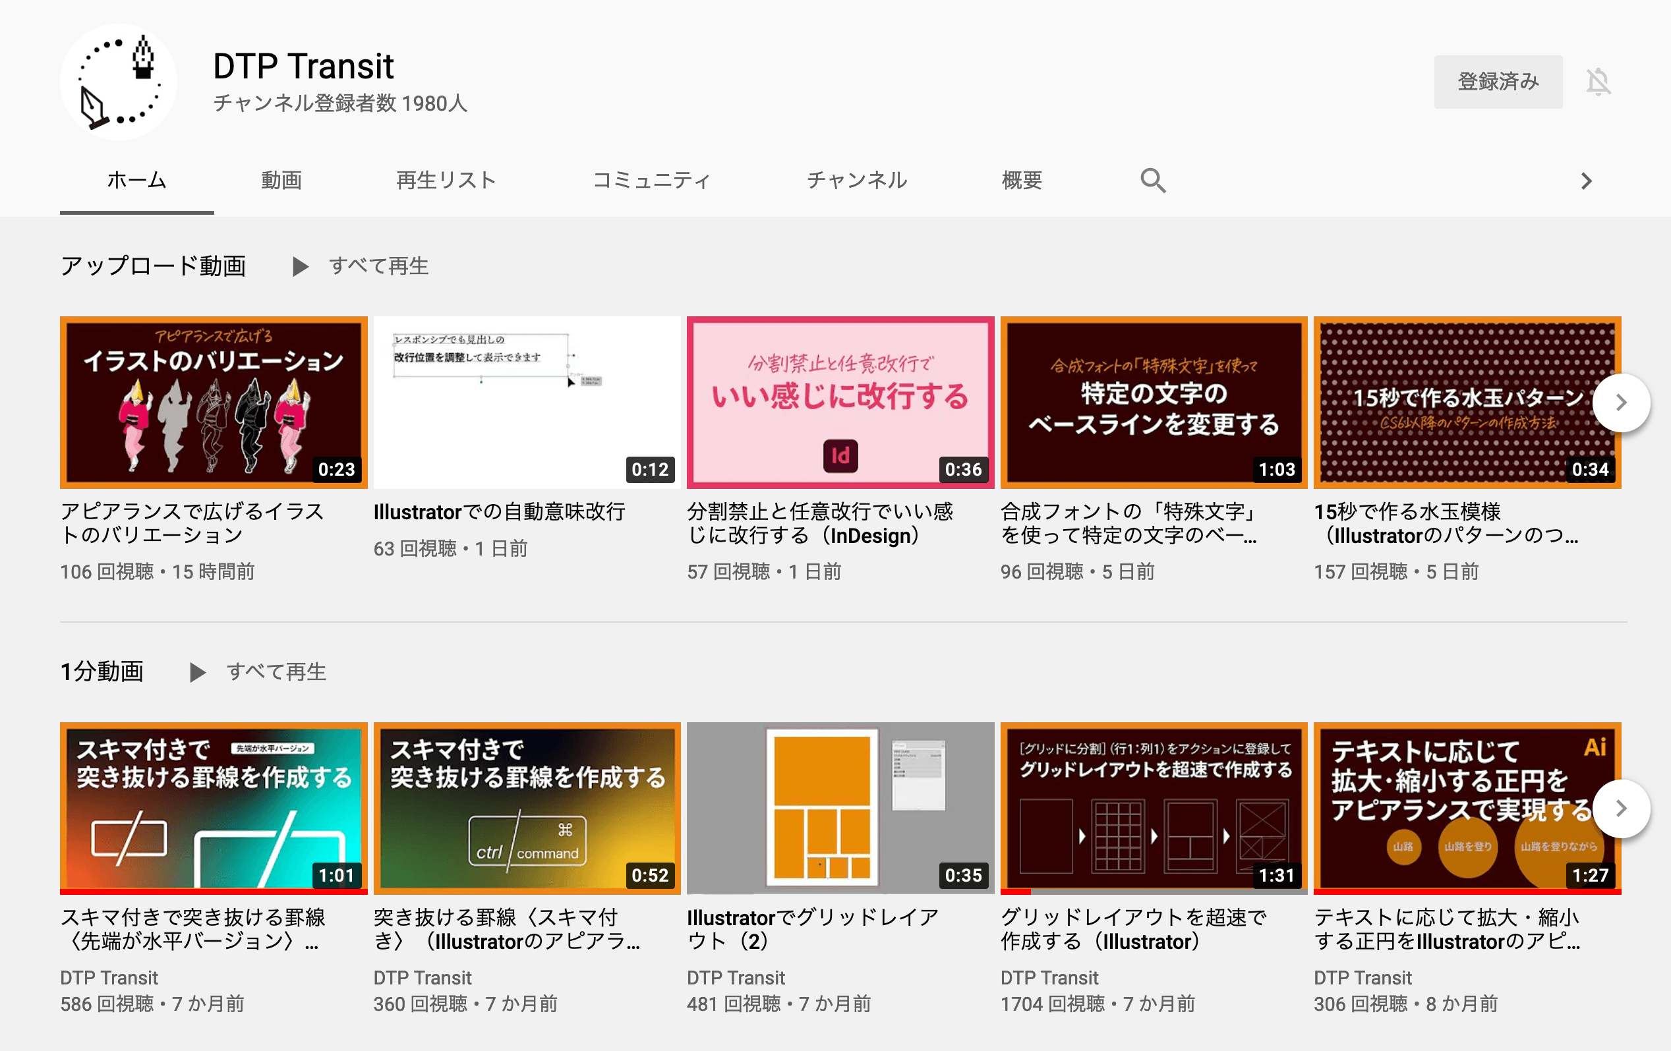Open thumbnail ベースラインを変更する 1:03
This screenshot has height=1051, width=1671.
(1154, 403)
